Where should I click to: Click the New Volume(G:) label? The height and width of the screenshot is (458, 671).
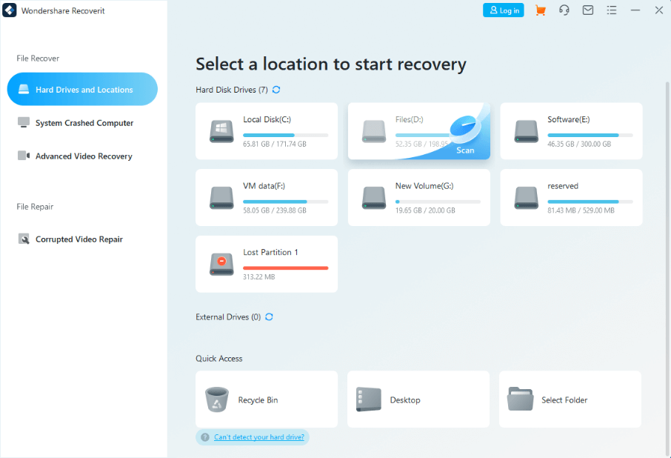point(424,186)
